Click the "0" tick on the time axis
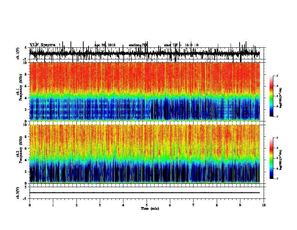 pyautogui.click(x=30, y=205)
